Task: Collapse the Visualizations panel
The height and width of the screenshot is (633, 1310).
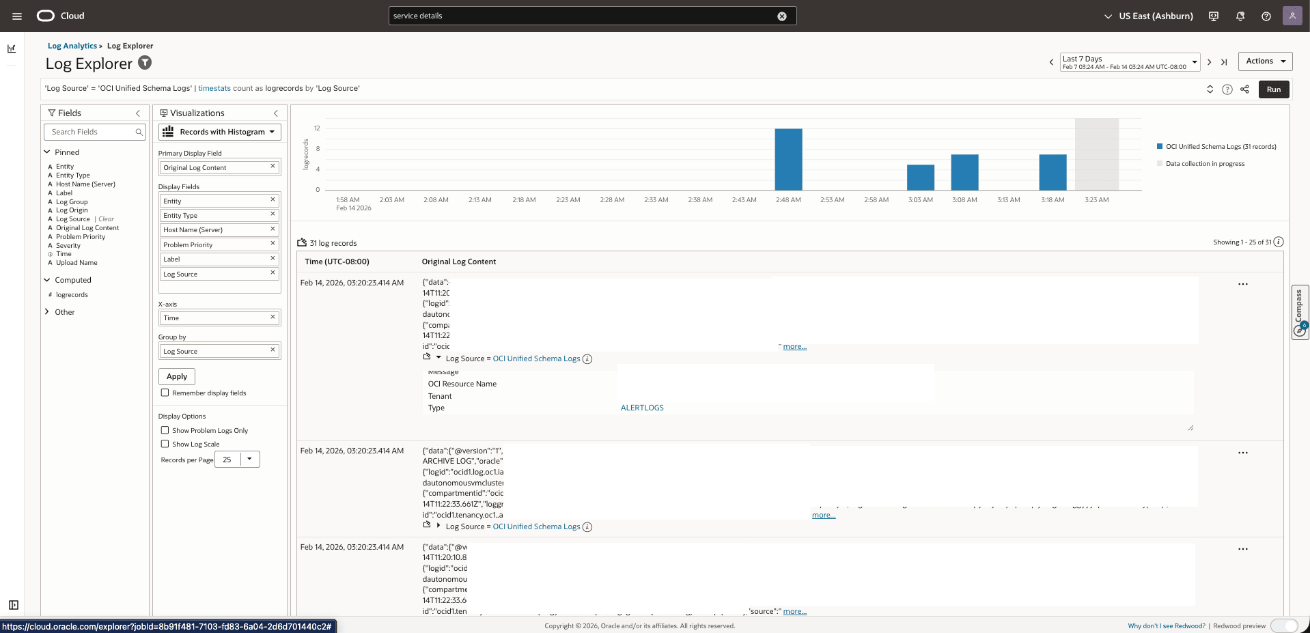Action: [x=276, y=113]
